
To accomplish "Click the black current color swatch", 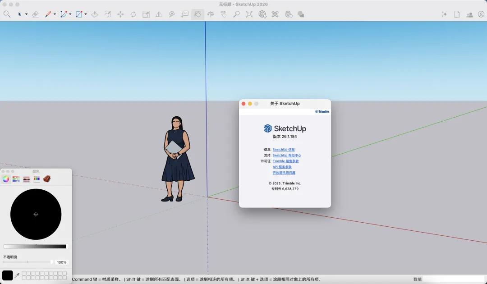I will pyautogui.click(x=8, y=275).
